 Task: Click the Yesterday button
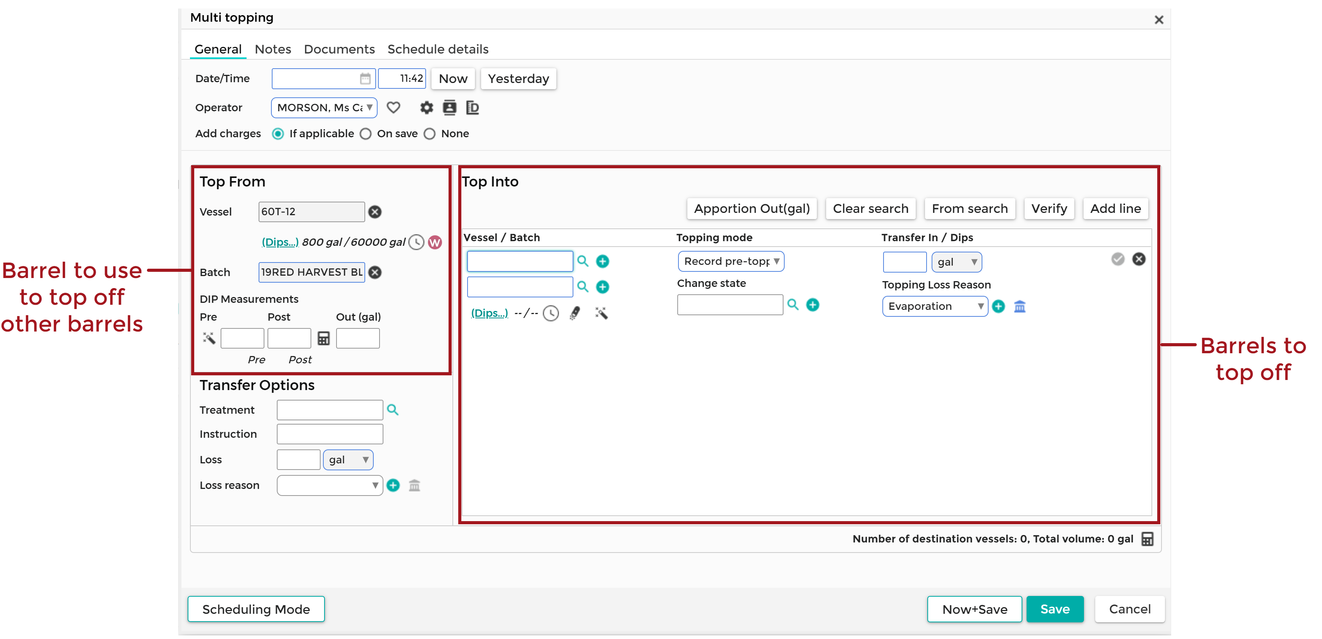point(518,79)
